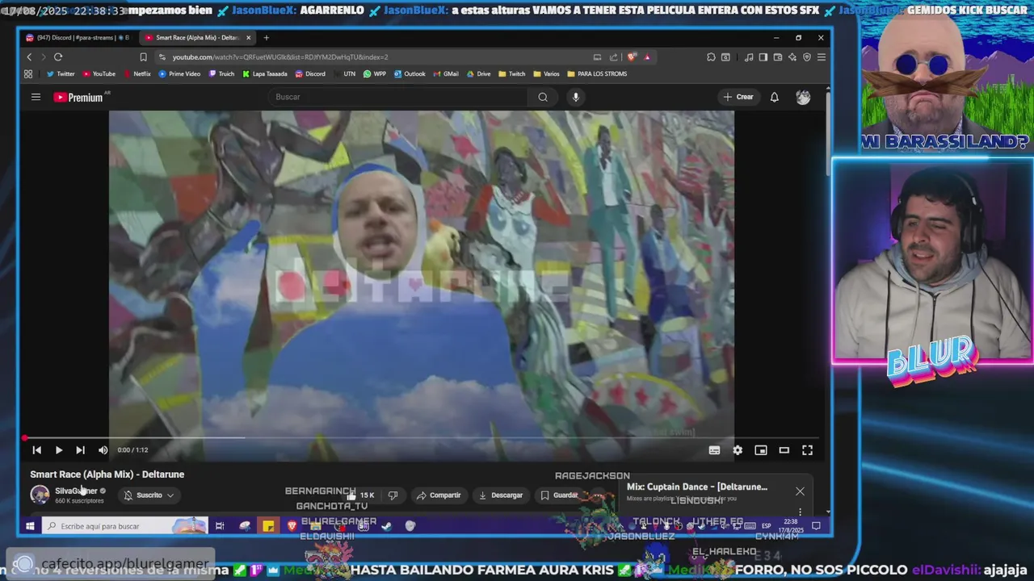1034x581 pixels.
Task: Expand the PARA LOS STROMS bookmarks folder
Action: click(597, 74)
